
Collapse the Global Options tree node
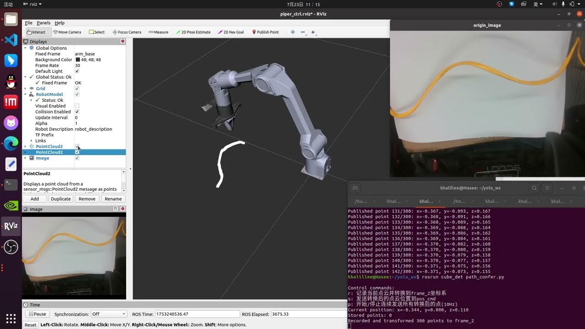(26, 48)
